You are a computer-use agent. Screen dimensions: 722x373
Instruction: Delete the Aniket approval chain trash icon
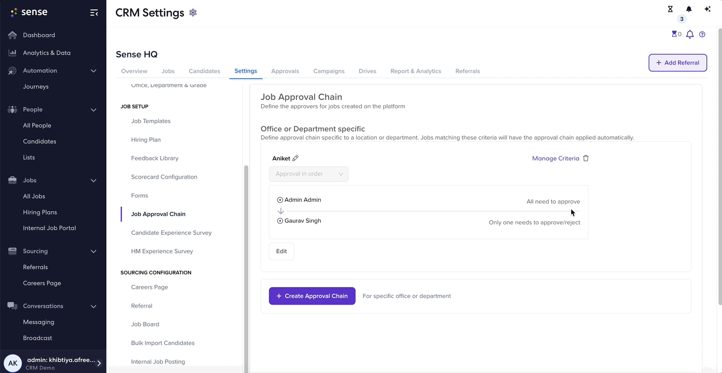[586, 158]
